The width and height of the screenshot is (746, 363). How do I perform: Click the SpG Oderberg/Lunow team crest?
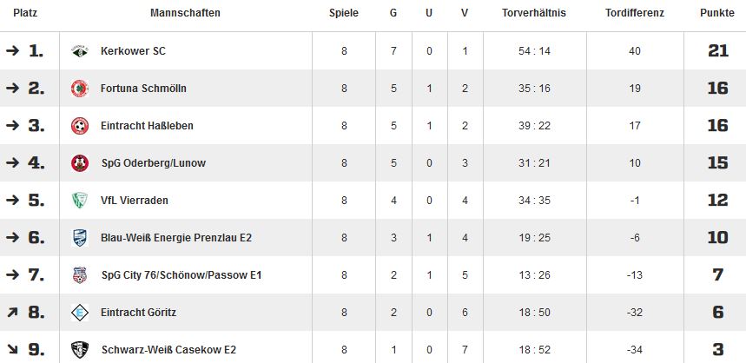(x=80, y=163)
